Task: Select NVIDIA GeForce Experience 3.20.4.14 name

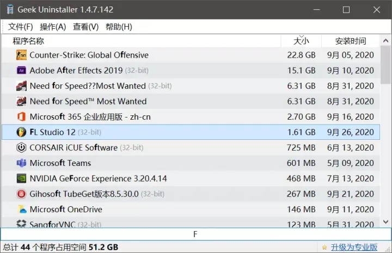Action: pos(98,178)
